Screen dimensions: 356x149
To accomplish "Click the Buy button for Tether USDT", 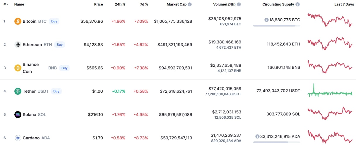I will coord(56,91).
